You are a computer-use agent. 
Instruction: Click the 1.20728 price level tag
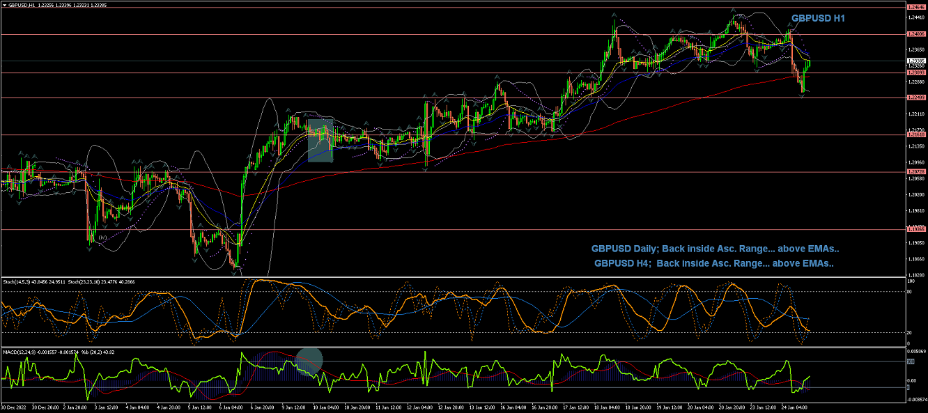(x=915, y=171)
